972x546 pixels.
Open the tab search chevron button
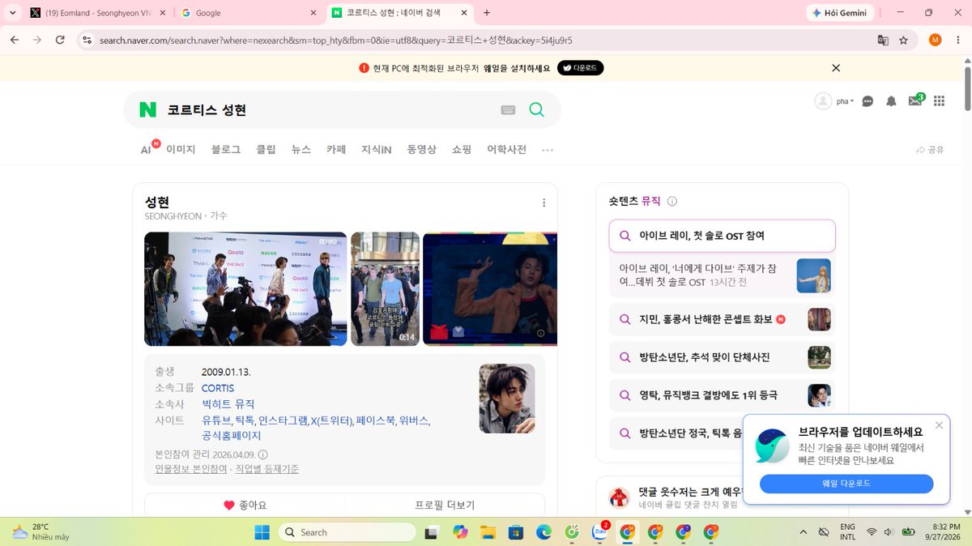pos(12,13)
